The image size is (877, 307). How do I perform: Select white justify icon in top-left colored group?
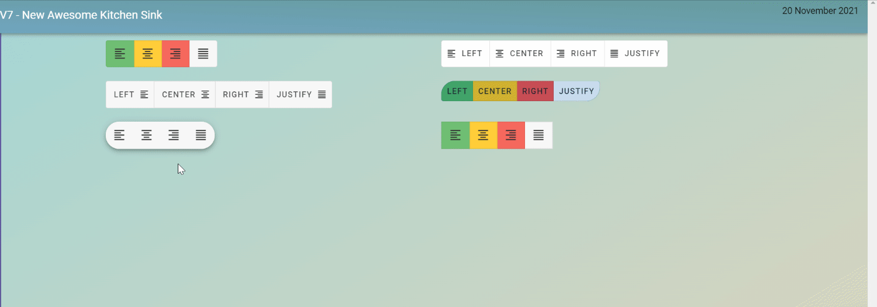(x=203, y=54)
